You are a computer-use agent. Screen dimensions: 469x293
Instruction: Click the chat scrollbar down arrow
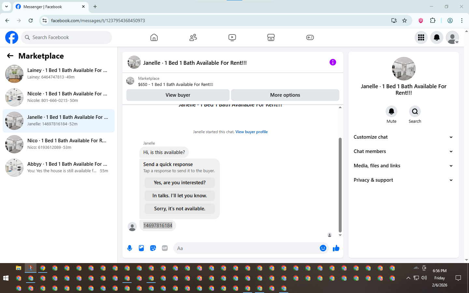point(340,235)
